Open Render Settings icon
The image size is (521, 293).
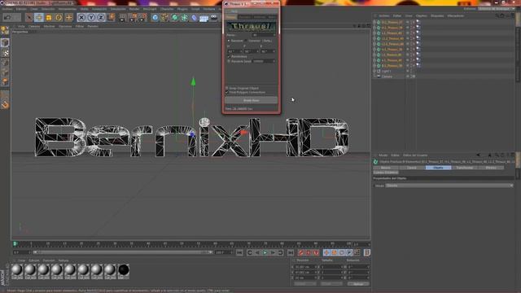[x=142, y=17]
